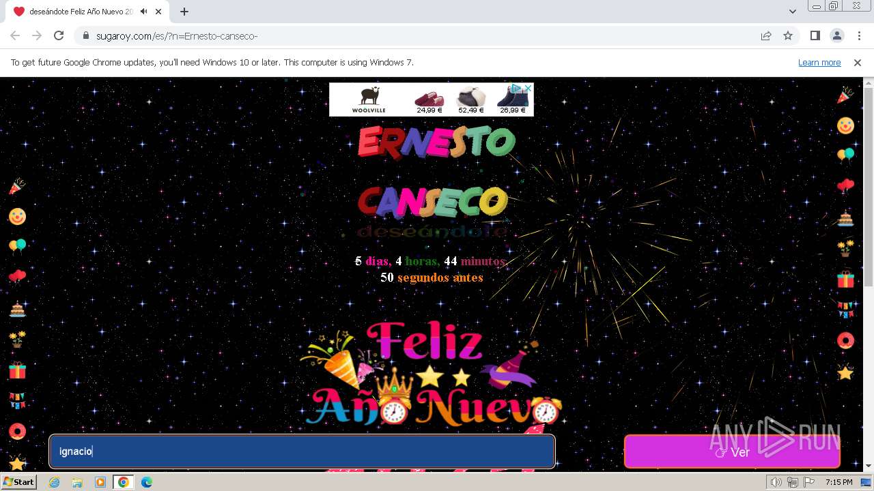Click the party popper emoji on right sidebar
The height and width of the screenshot is (491, 874).
[845, 95]
